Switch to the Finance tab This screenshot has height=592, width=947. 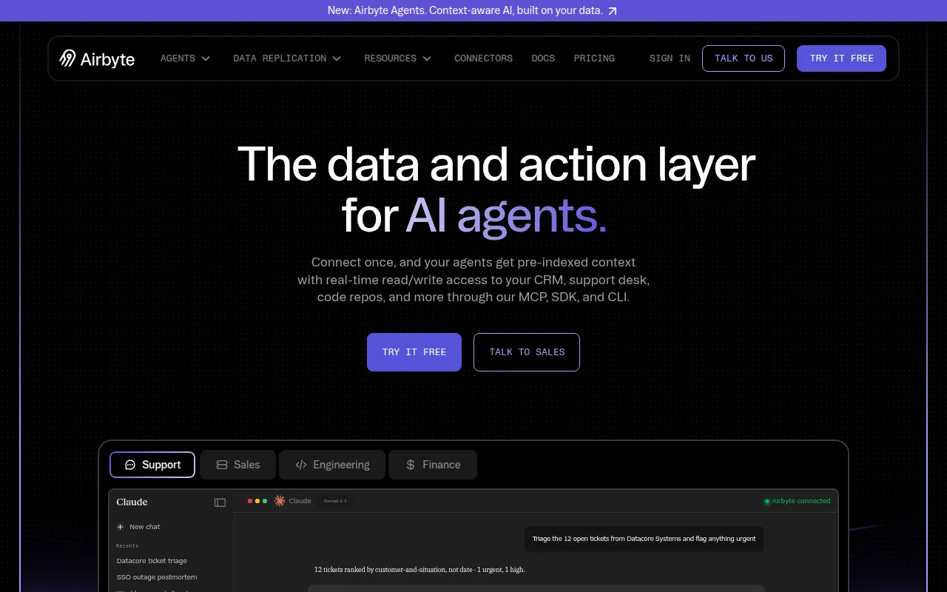(x=433, y=465)
